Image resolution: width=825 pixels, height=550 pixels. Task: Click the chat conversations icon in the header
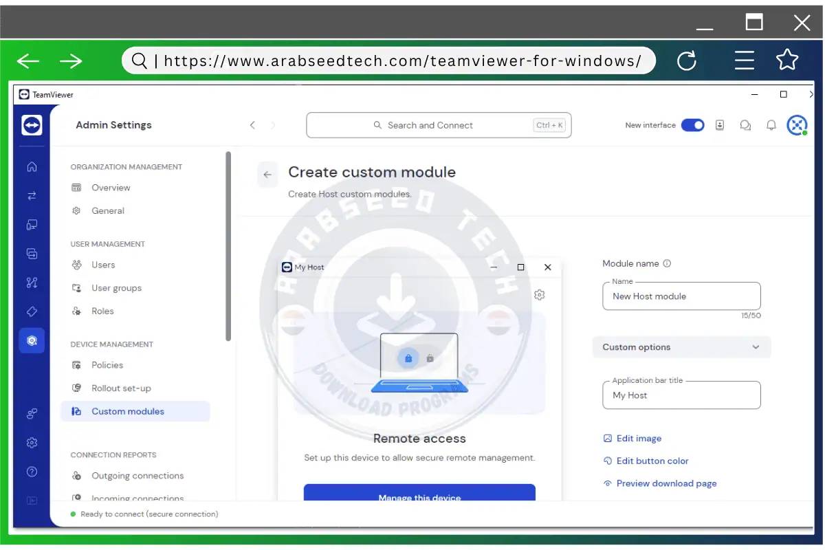pyautogui.click(x=745, y=124)
